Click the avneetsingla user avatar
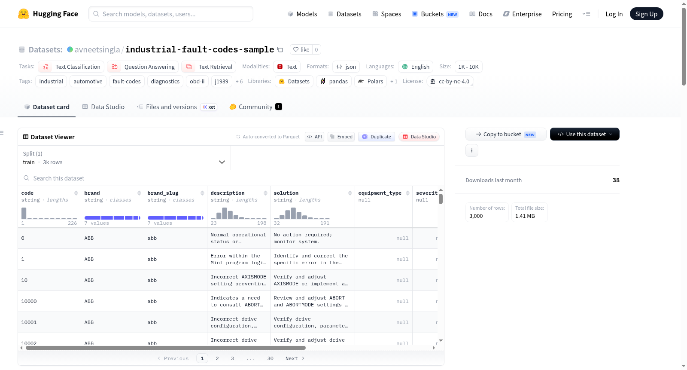Image resolution: width=687 pixels, height=370 pixels. [x=70, y=49]
